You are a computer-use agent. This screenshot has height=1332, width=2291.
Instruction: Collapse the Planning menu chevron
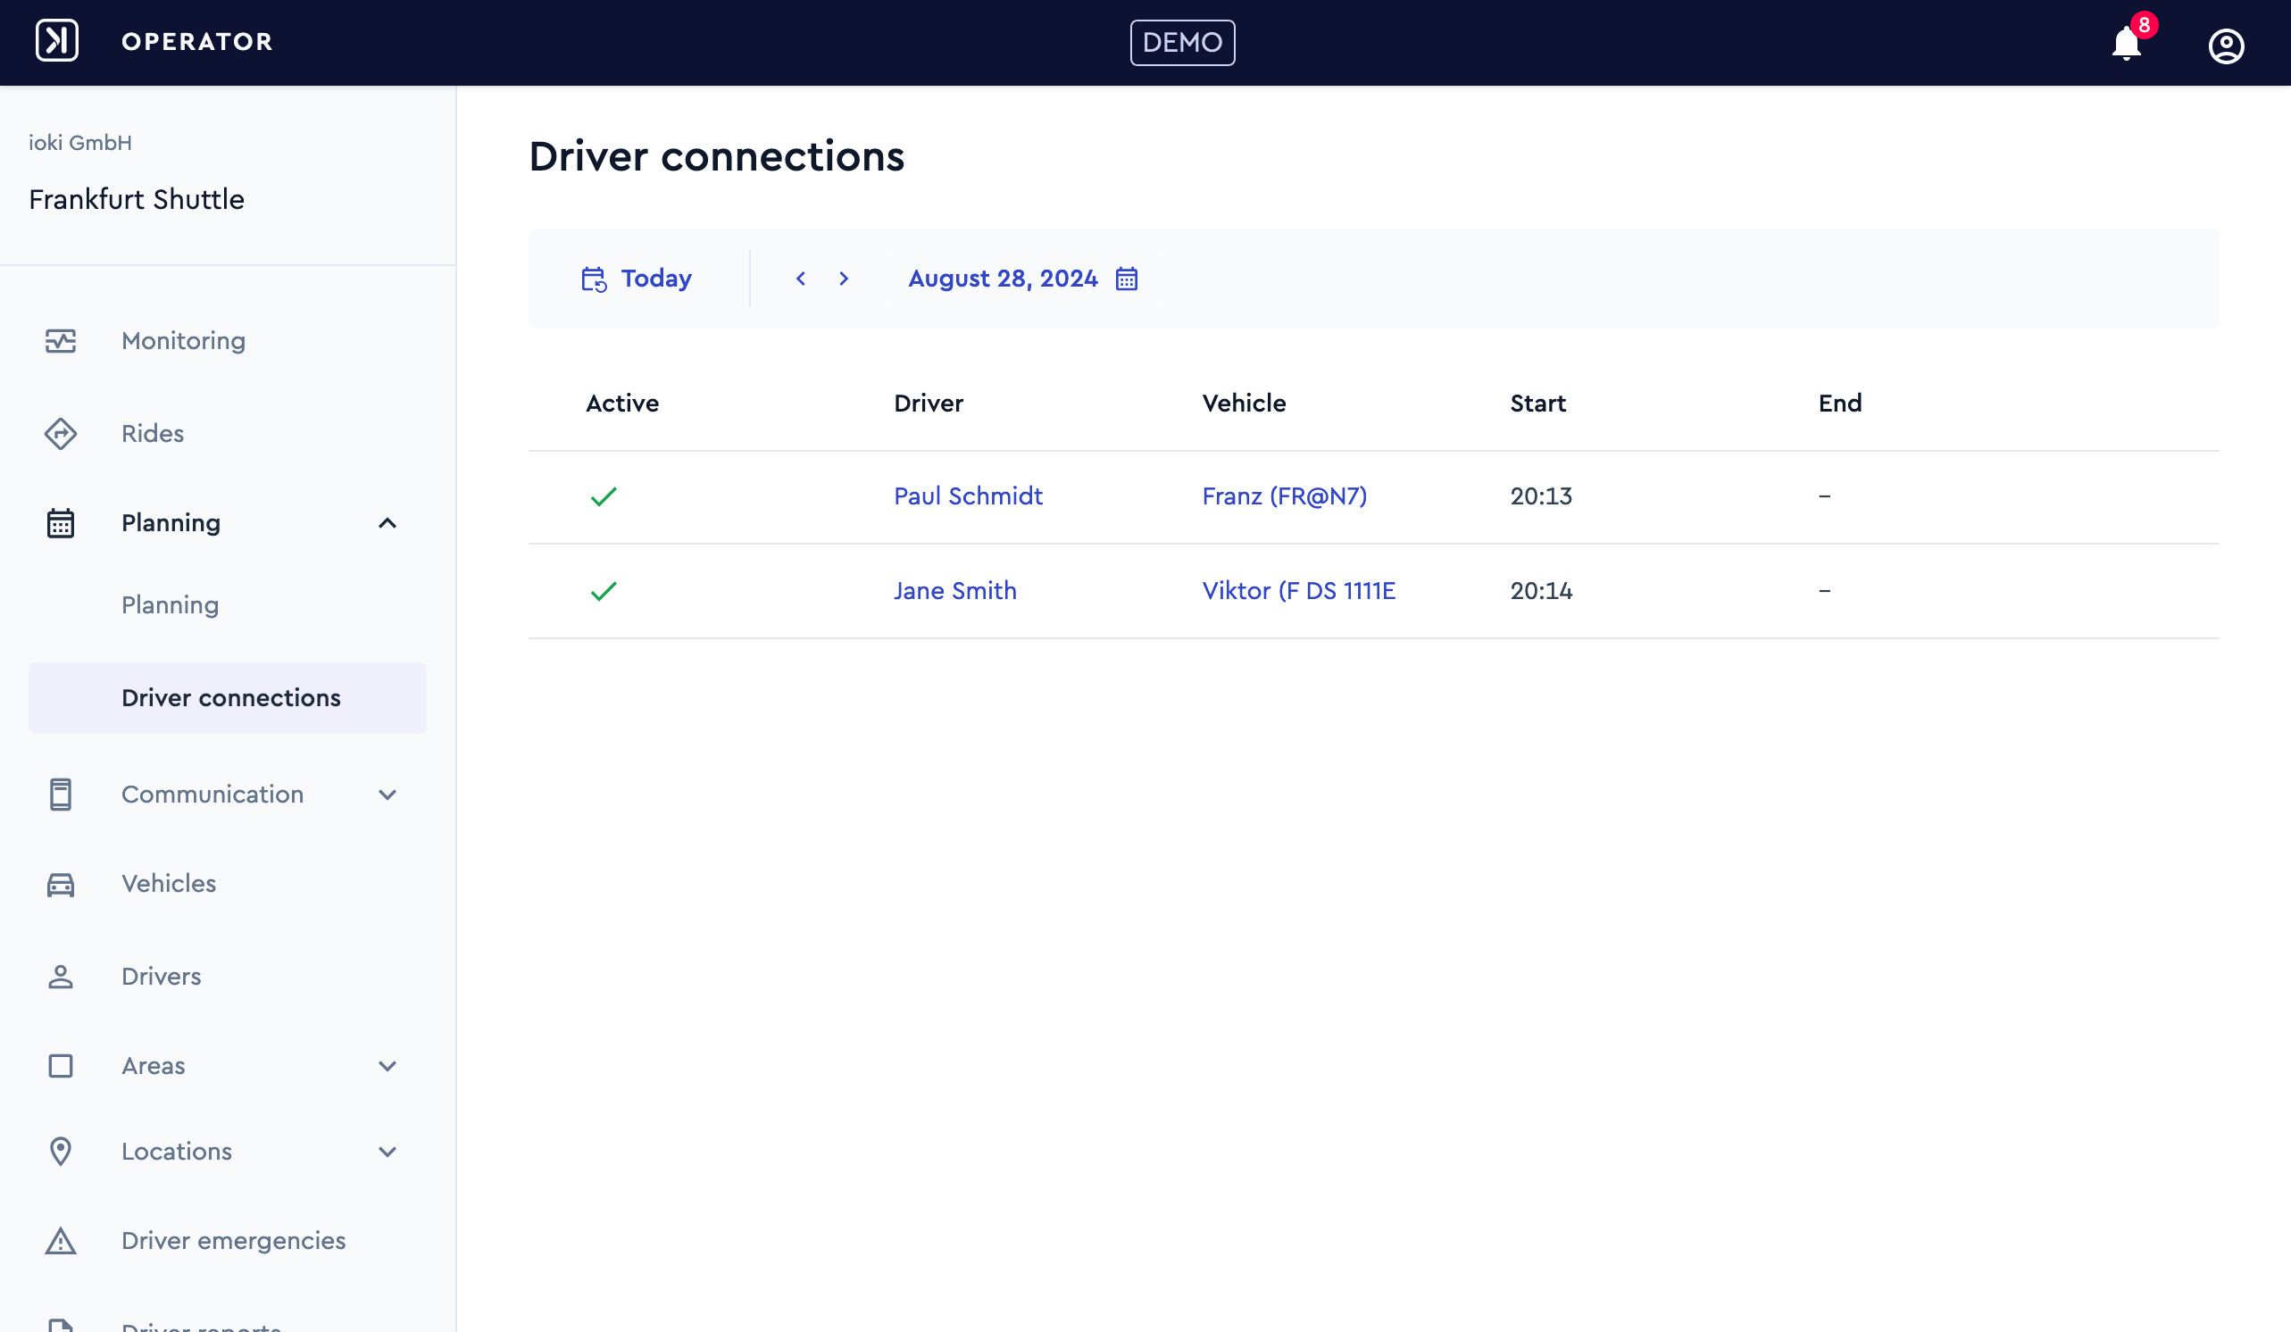click(x=387, y=523)
